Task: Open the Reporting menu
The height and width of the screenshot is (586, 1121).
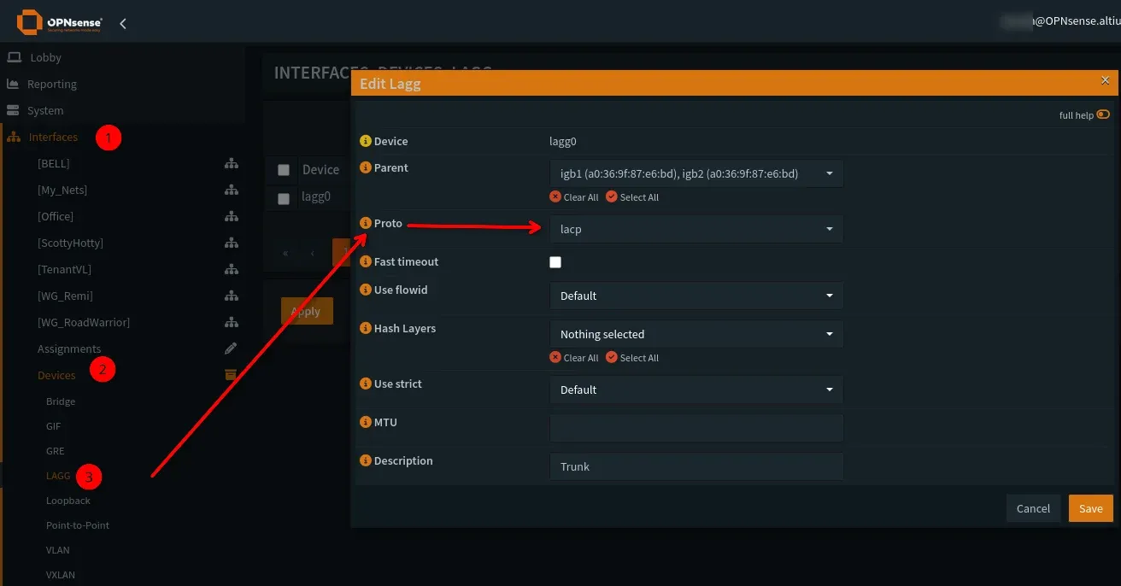Action: pyautogui.click(x=52, y=84)
